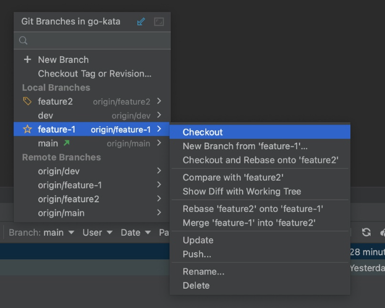Viewport: 385px width, 308px height.
Task: Select the origin/feature2 remote branch
Action: tap(69, 199)
